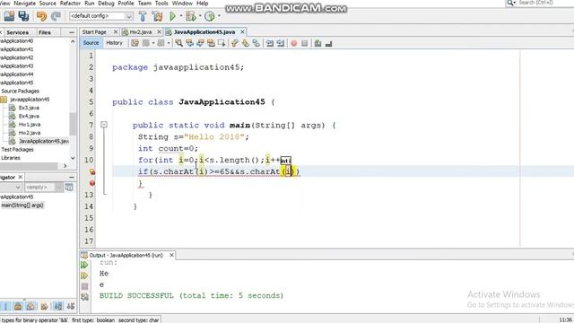This screenshot has width=574, height=323.
Task: Close the Output JavaApplication45 run tab
Action: [171, 255]
